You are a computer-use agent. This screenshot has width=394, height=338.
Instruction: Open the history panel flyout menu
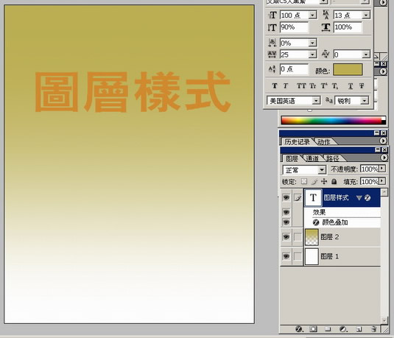[x=383, y=141]
